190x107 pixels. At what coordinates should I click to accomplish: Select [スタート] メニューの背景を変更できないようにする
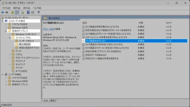pyautogui.click(x=106, y=37)
